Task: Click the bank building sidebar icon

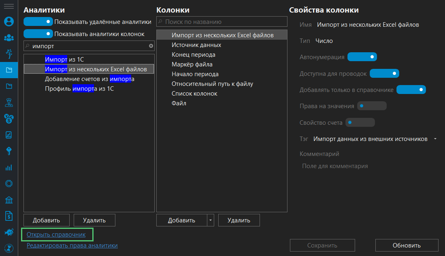Action: pos(9,200)
